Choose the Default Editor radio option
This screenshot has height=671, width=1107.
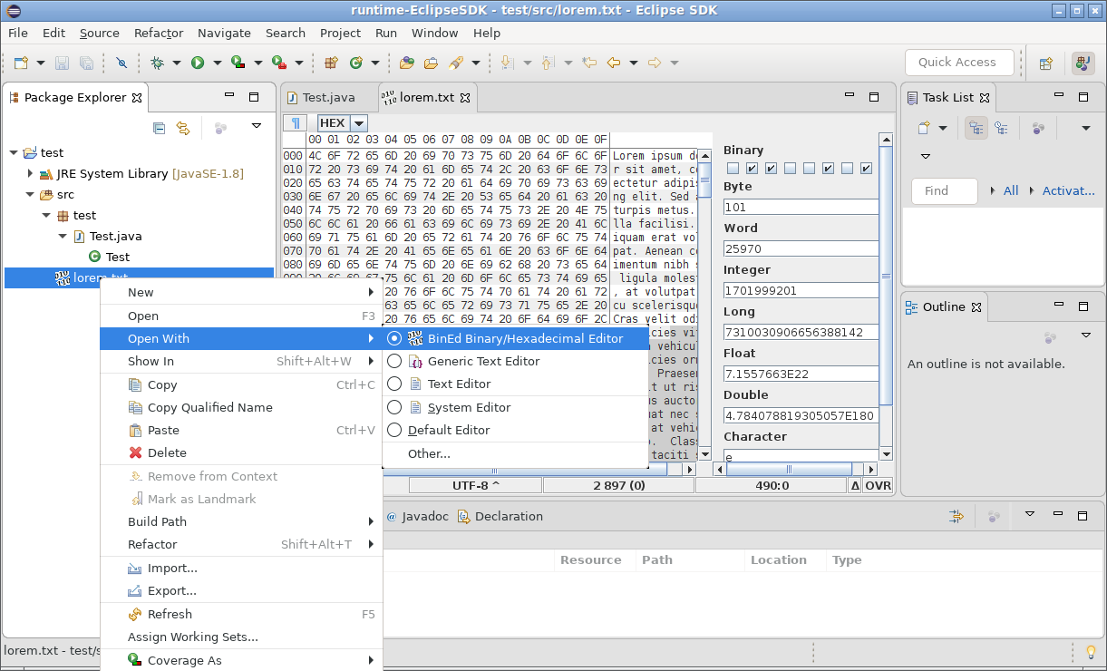(x=394, y=431)
